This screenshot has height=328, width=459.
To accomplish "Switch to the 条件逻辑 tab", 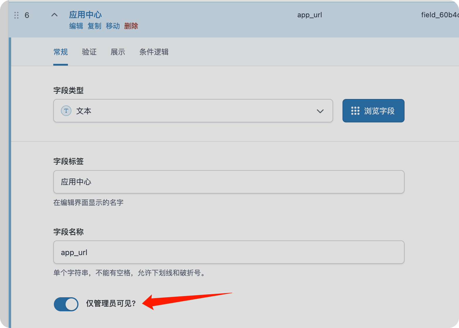I will (154, 52).
